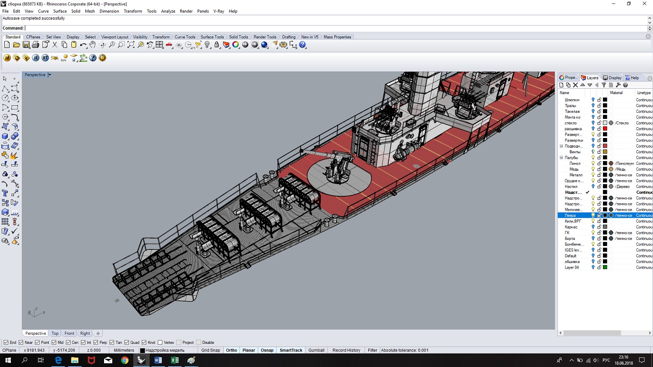This screenshot has height=367, width=653.
Task: Open Chrome from the Windows taskbar
Action: coord(125,360)
